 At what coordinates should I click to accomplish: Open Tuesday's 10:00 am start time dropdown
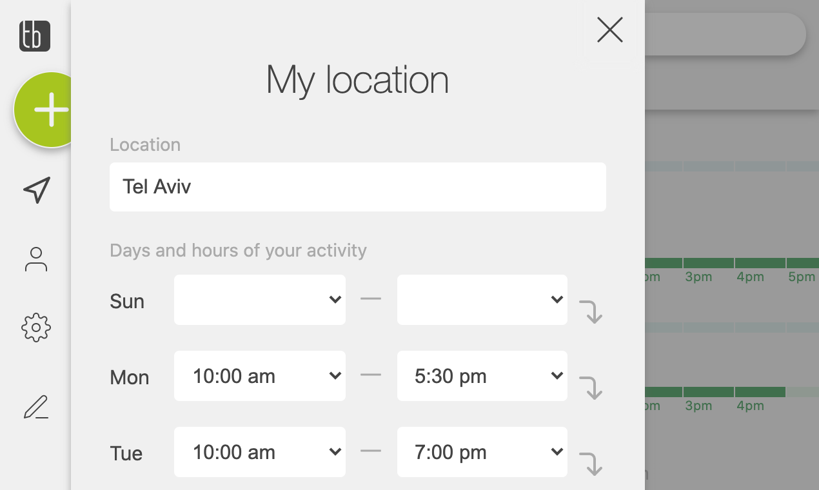(259, 452)
